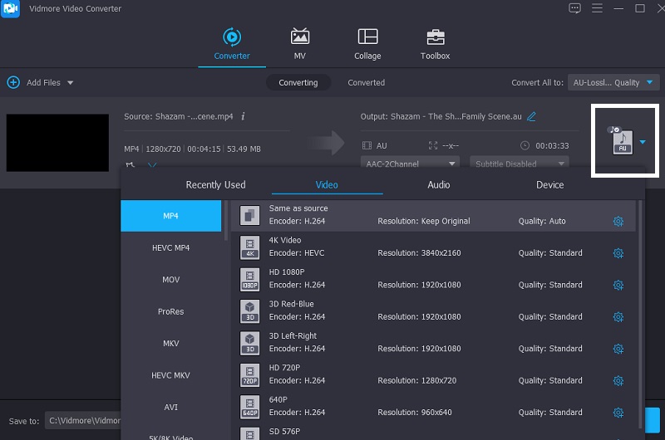Open the MV maker section
The height and width of the screenshot is (440, 665).
tap(299, 44)
